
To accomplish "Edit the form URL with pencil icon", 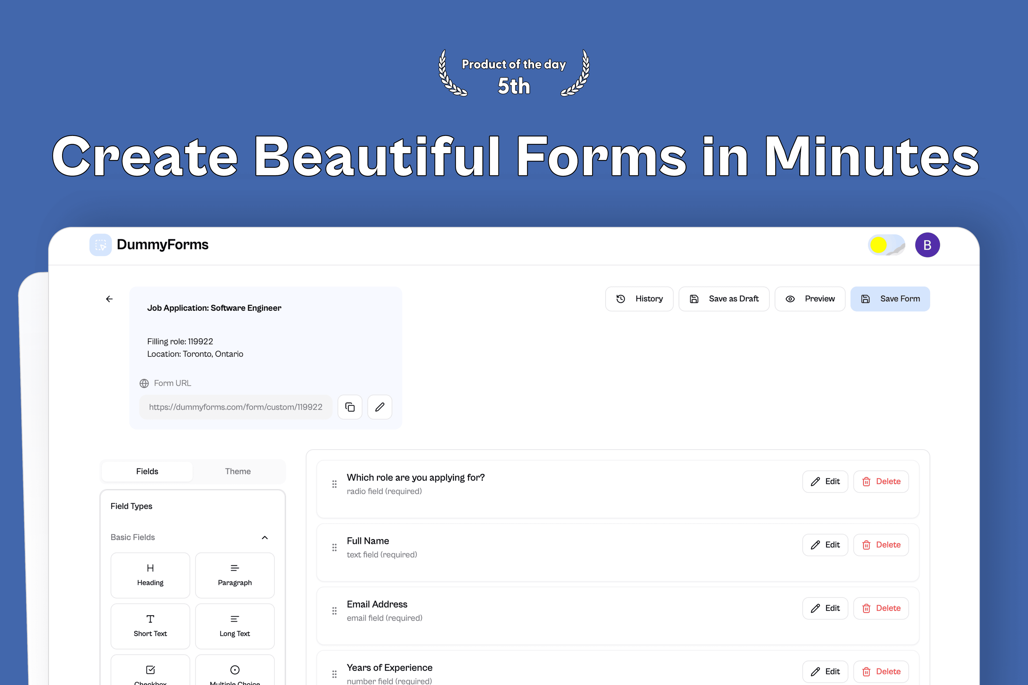I will (380, 407).
